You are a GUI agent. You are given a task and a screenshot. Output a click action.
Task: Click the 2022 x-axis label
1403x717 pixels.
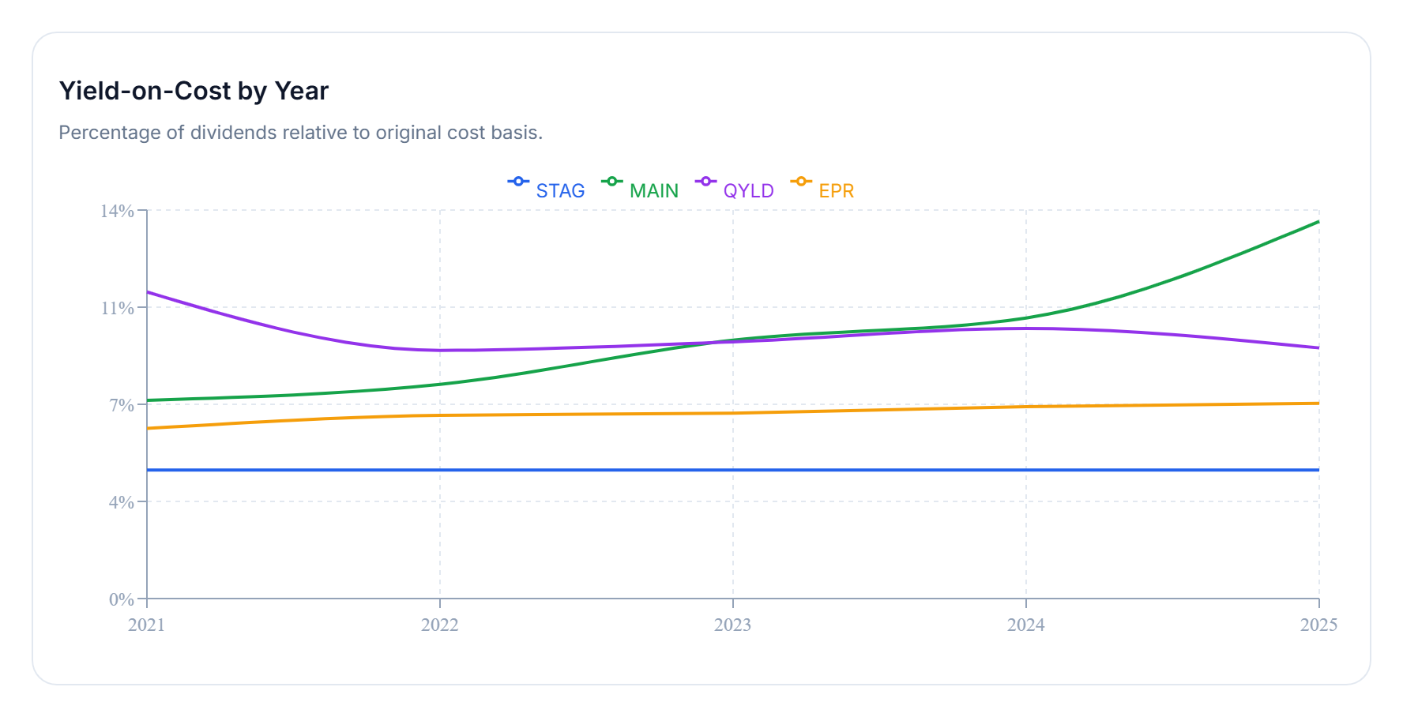(x=440, y=625)
